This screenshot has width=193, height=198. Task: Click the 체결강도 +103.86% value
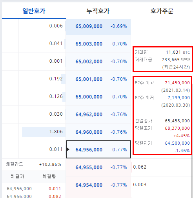click(50, 164)
